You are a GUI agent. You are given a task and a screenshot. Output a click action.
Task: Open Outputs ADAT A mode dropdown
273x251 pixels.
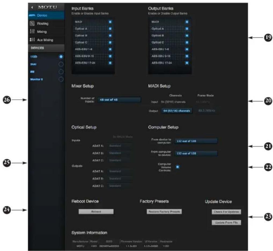pyautogui.click(x=120, y=171)
